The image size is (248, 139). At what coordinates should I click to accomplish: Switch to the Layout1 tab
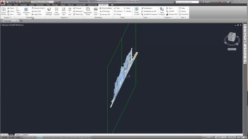pos(18,135)
